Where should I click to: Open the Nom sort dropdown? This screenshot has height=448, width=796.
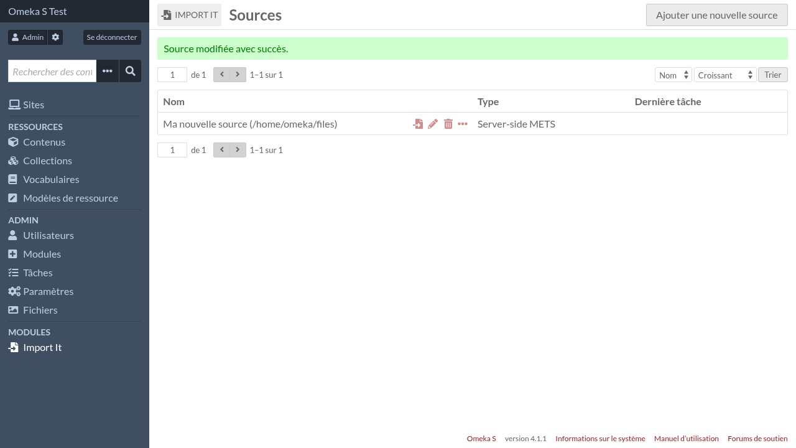673,75
